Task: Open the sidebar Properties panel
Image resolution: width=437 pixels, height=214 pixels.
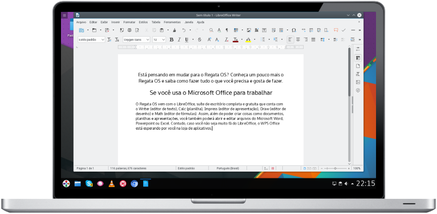Action: (x=358, y=58)
